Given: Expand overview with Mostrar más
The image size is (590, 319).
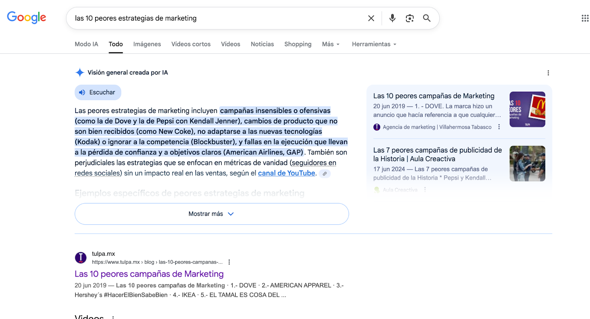Looking at the screenshot, I should click(x=211, y=214).
